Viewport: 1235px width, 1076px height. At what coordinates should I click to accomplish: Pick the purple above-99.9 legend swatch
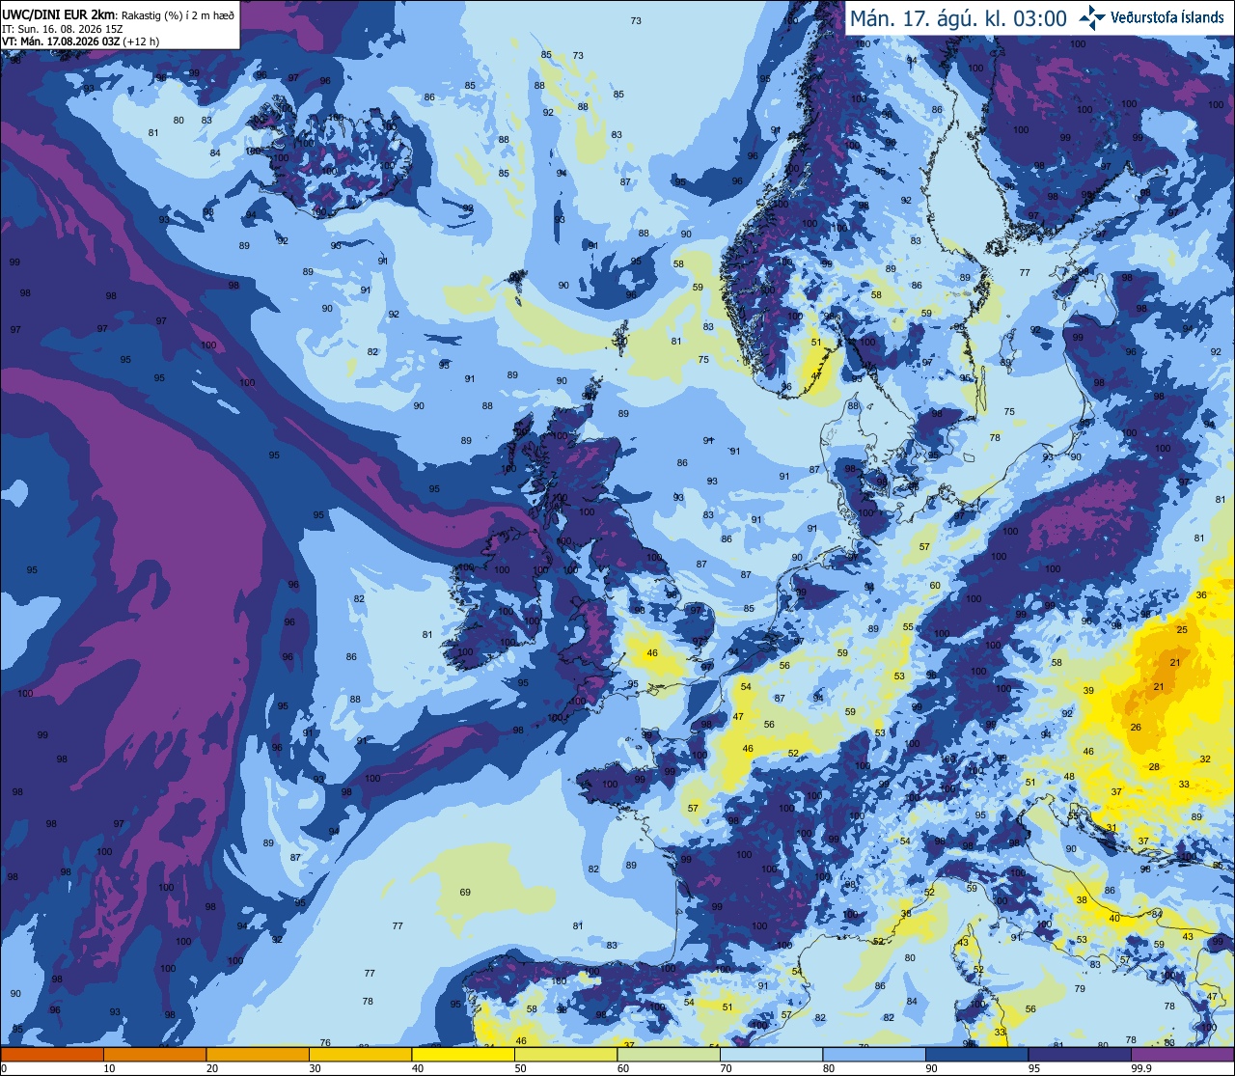point(1182,1054)
